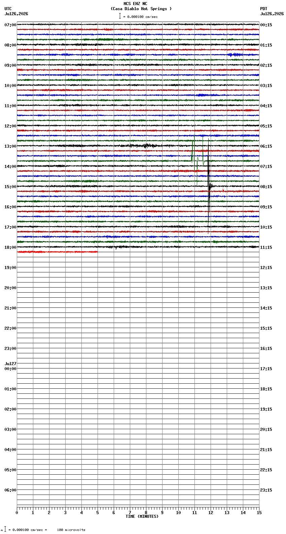Click the small event on 18:00 black trace
Image resolution: width=286 pixels, height=534 pixels.
(x=116, y=247)
